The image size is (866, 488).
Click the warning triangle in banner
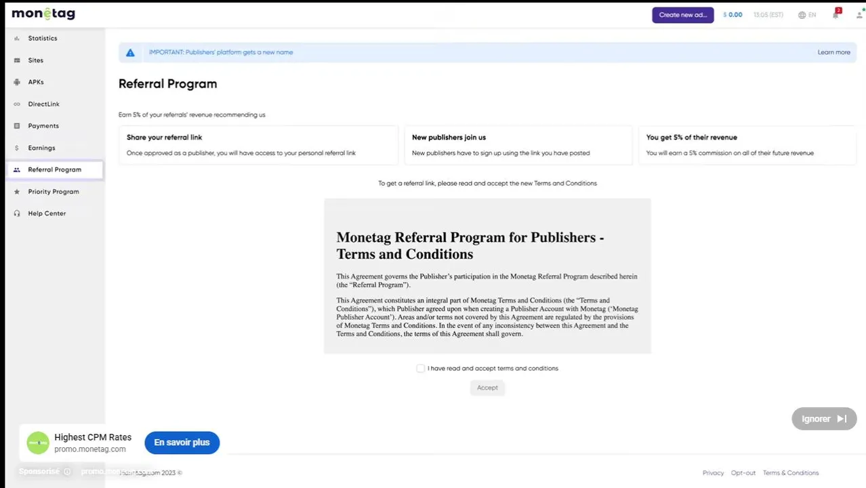point(130,52)
